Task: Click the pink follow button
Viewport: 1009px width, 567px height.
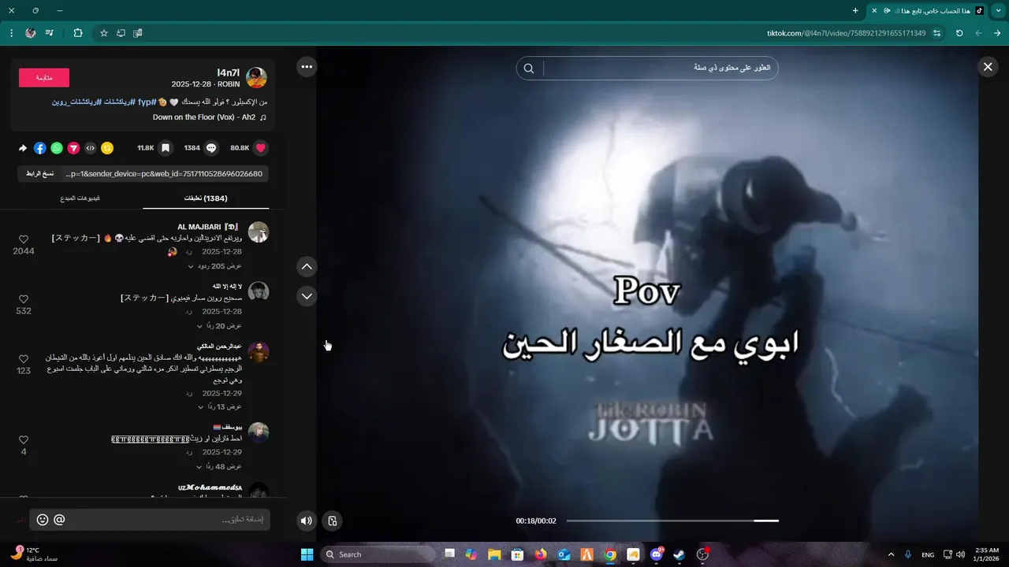Action: tap(44, 77)
